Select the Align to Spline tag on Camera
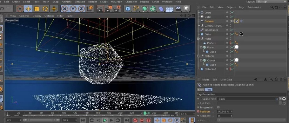The width and height of the screenshot is (289, 123). click(237, 21)
